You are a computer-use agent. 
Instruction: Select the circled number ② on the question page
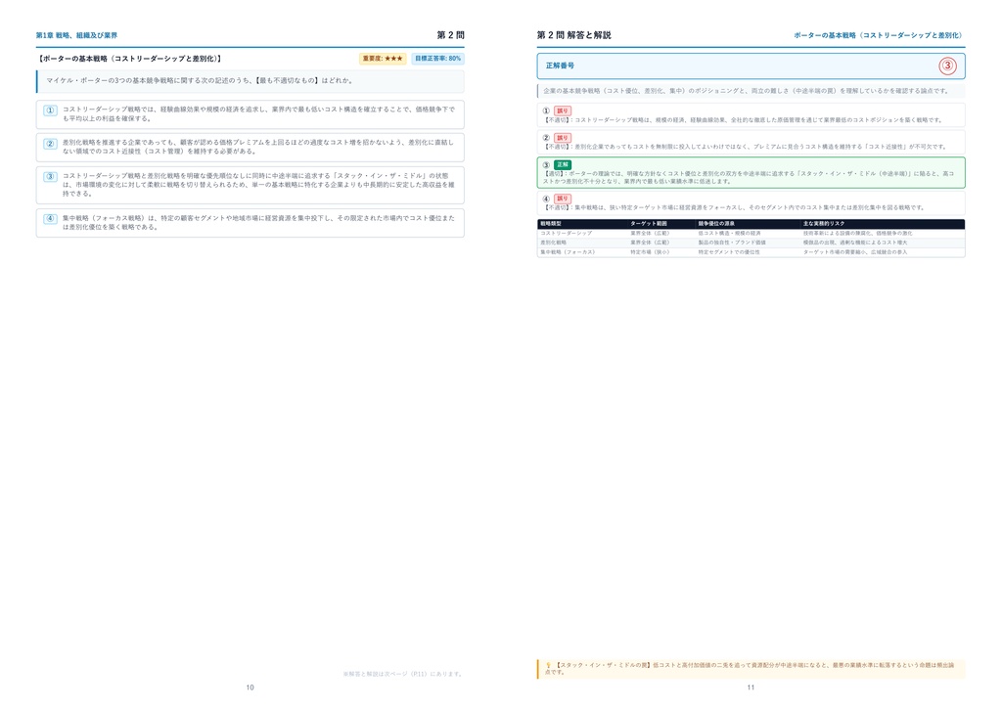point(50,144)
